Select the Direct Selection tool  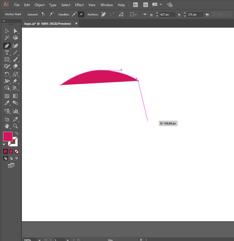[x=15, y=31]
